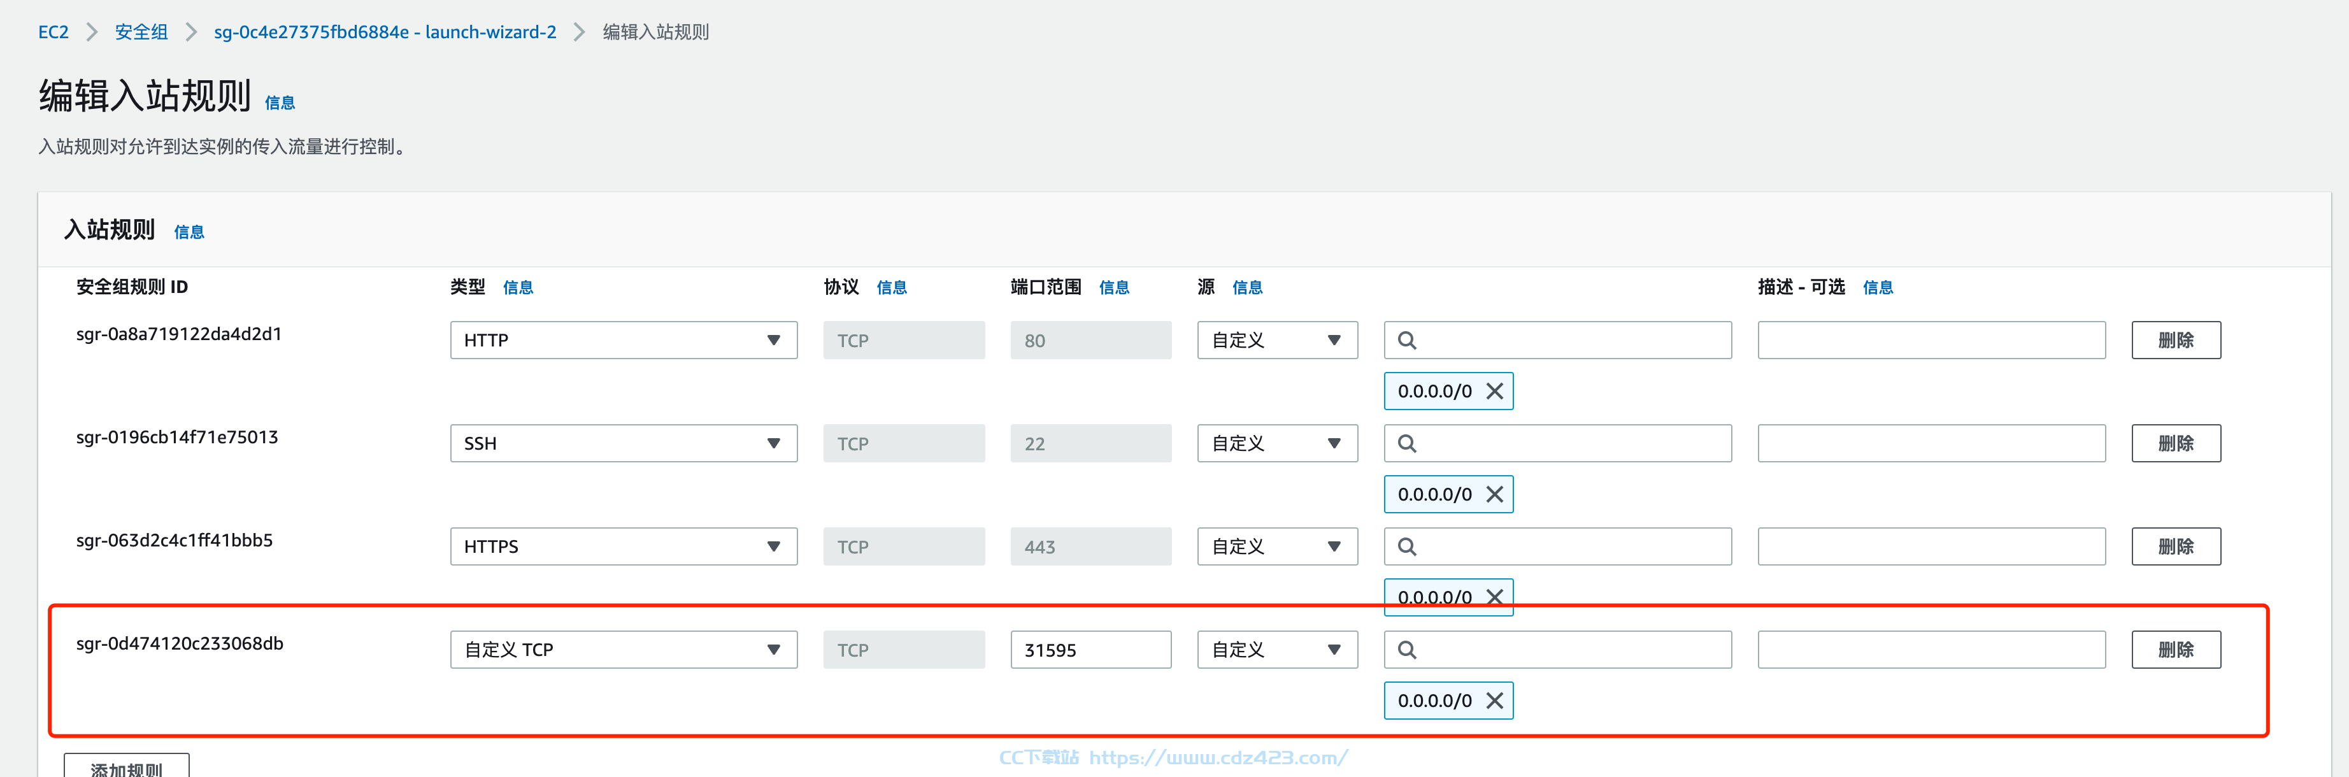This screenshot has height=777, width=2349.
Task: Click description field for 自定义 TCP rule
Action: [1931, 650]
